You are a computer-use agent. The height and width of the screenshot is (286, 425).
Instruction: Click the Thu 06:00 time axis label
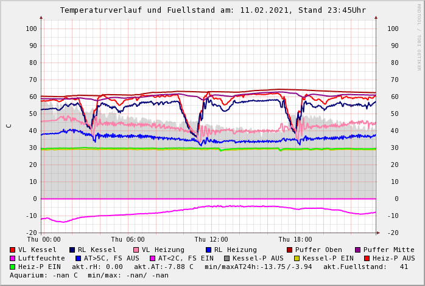(128, 239)
